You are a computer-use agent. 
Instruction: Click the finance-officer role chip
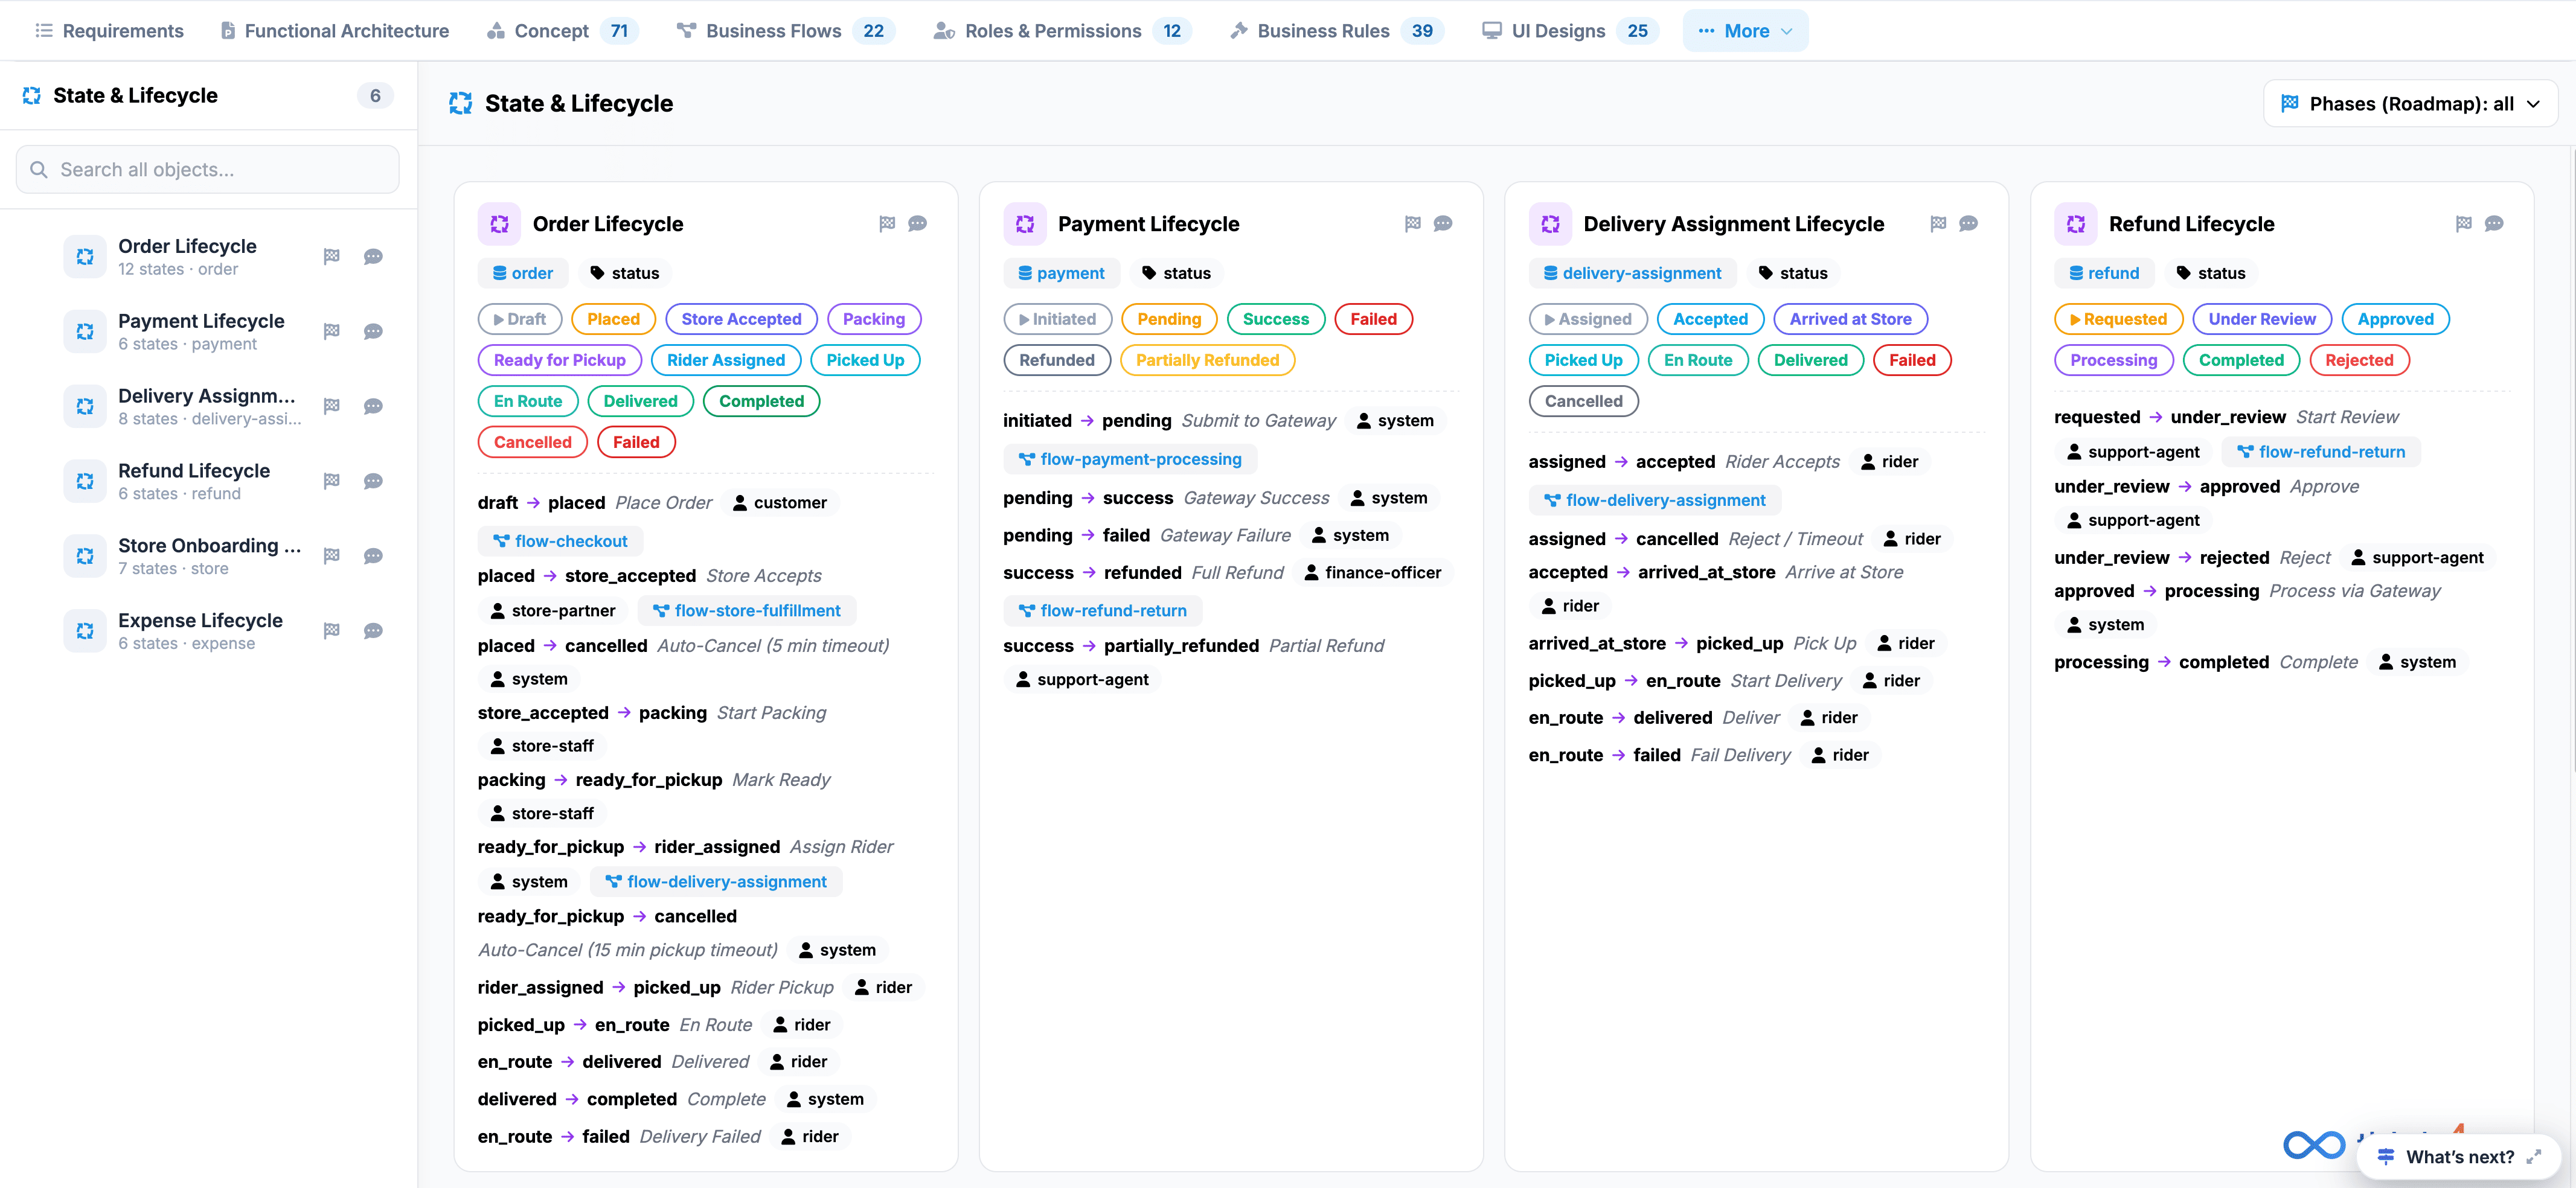pyautogui.click(x=1372, y=573)
